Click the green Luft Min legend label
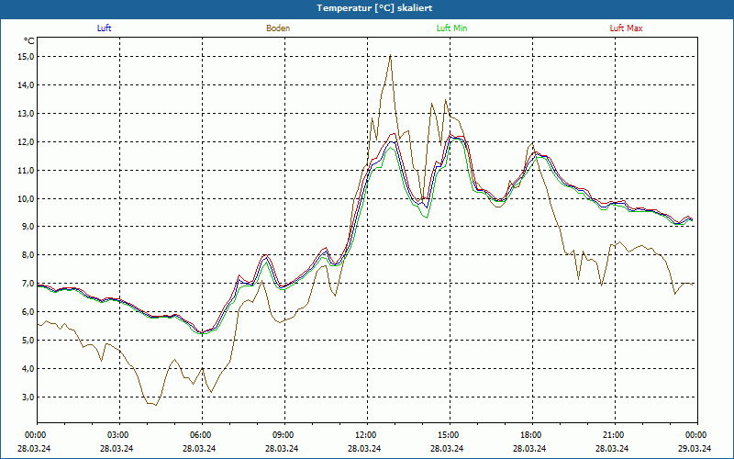 [x=451, y=28]
